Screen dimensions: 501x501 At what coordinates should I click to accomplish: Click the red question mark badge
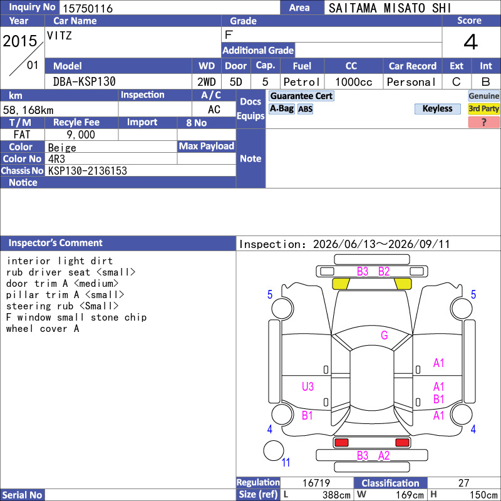point(483,122)
